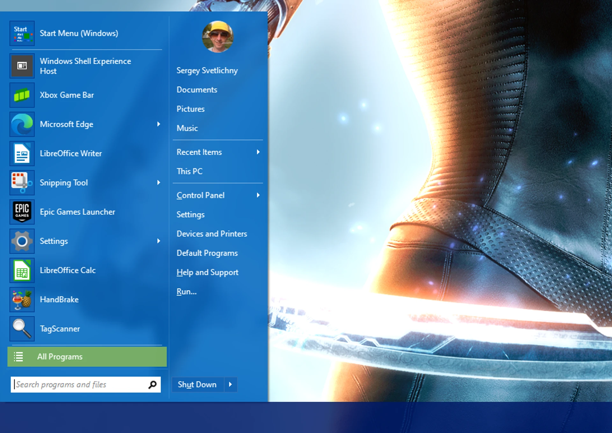
Task: Launch Xbox Game Bar via its green icon
Action: pyautogui.click(x=22, y=95)
